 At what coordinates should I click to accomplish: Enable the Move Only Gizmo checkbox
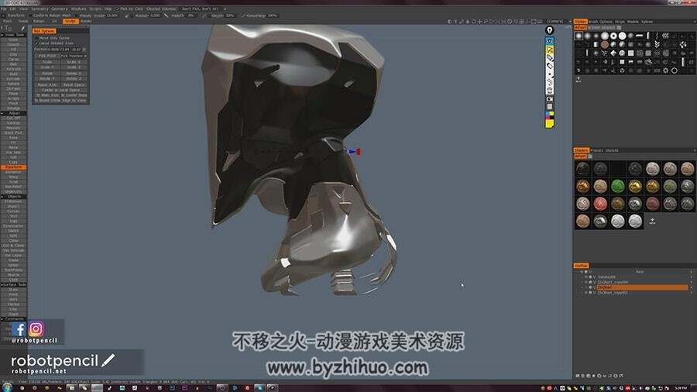pyautogui.click(x=37, y=38)
